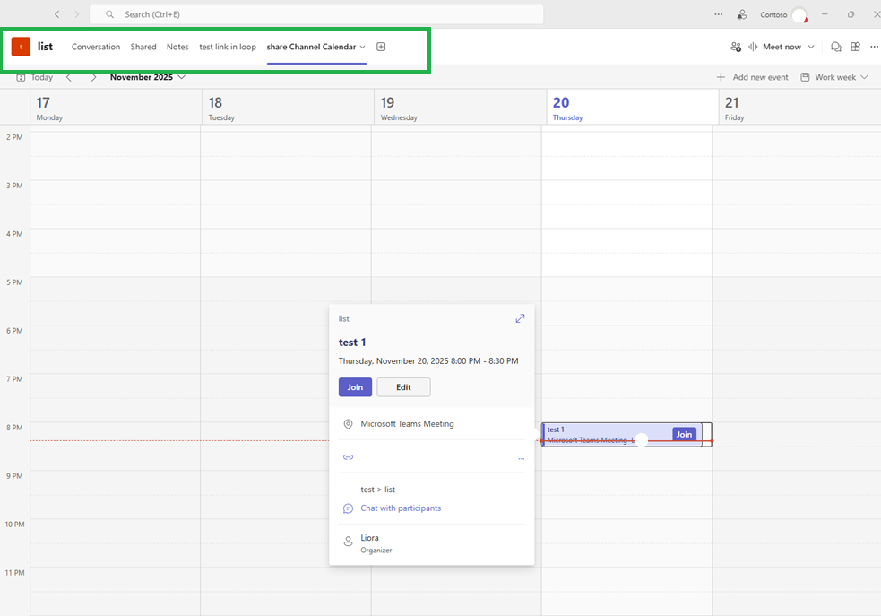Click Add new event

[752, 77]
